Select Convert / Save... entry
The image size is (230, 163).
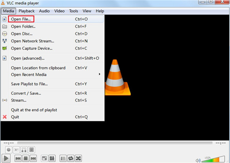coord(53,93)
